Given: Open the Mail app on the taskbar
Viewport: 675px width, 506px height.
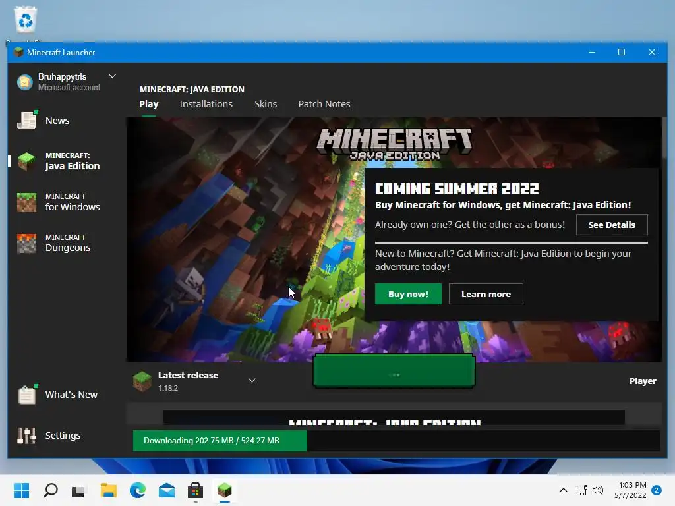Looking at the screenshot, I should tap(167, 490).
